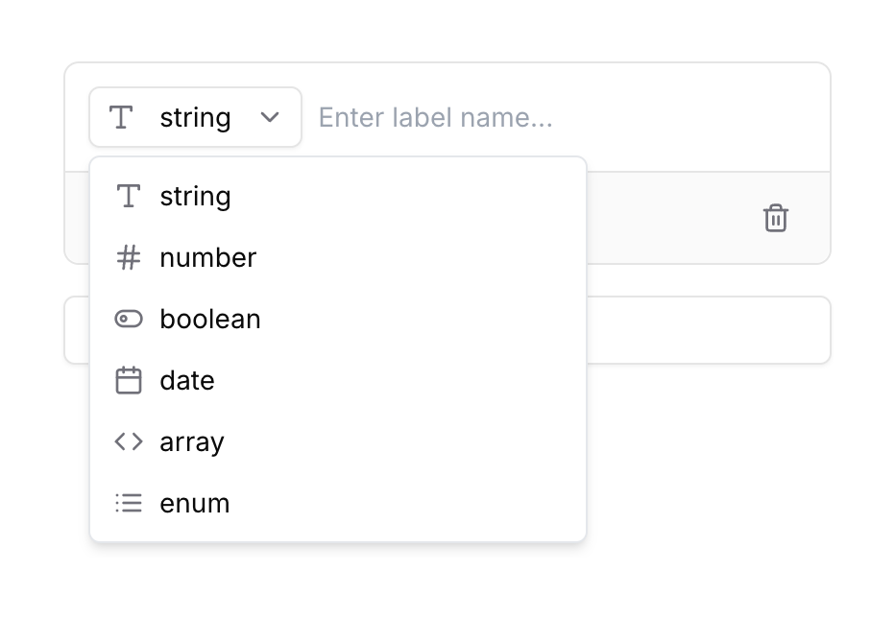Click the T icon next to string option
The height and width of the screenshot is (619, 895).
(128, 196)
